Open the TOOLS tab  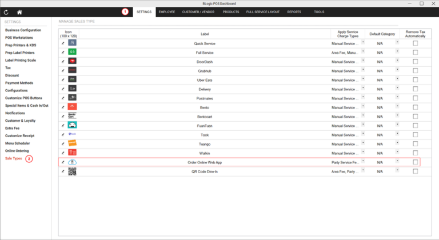(x=319, y=12)
